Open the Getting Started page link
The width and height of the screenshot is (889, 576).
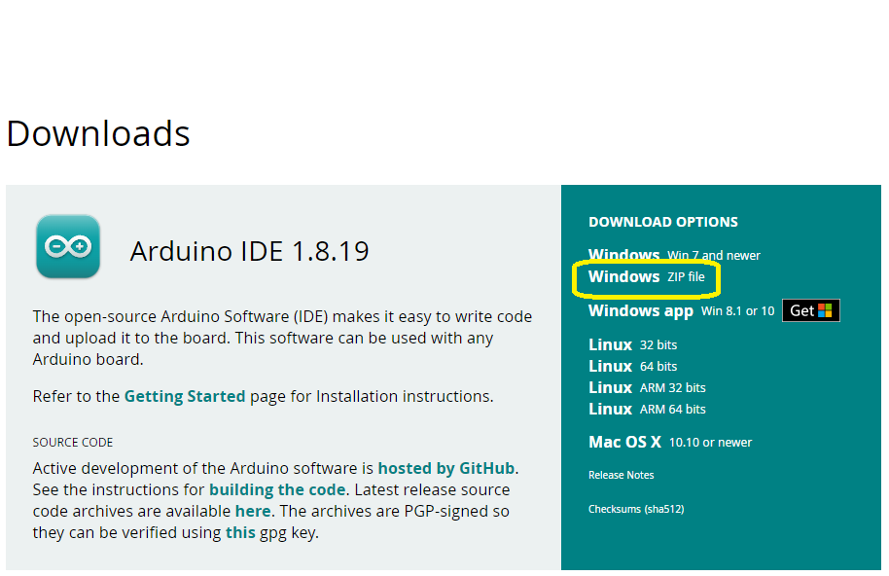point(185,396)
